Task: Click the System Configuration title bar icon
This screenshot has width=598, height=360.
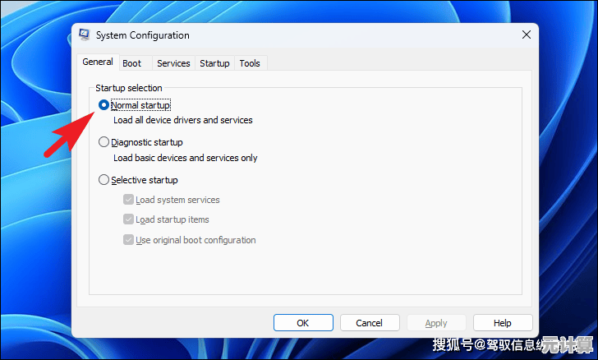Action: point(84,35)
